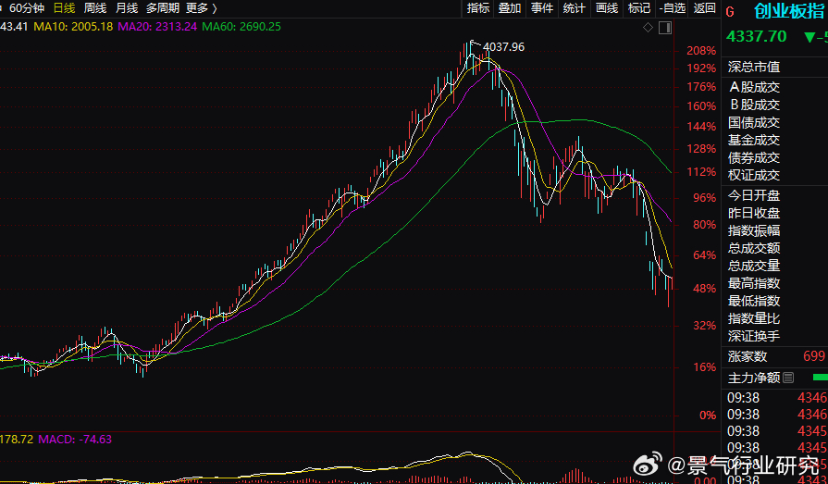This screenshot has width=828, height=484.
Task: Toggle the side panel layout icon
Action: coord(665,28)
